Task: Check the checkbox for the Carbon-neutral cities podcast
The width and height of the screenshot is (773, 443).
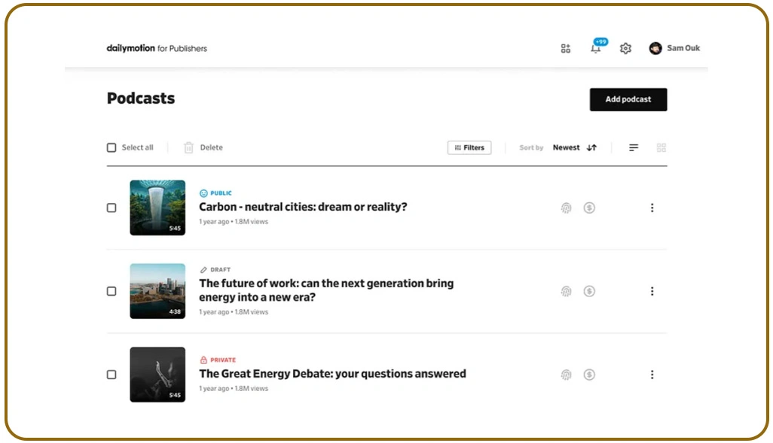Action: pos(112,208)
